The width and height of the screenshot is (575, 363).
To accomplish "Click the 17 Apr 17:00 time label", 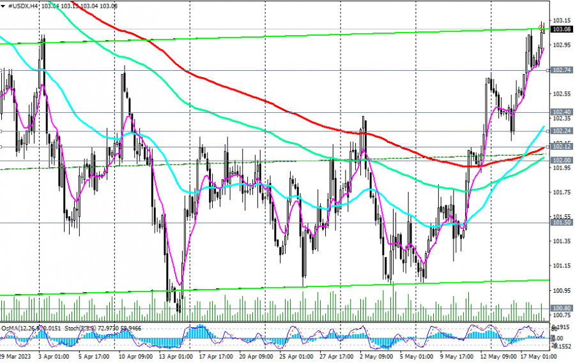I will click(x=216, y=357).
